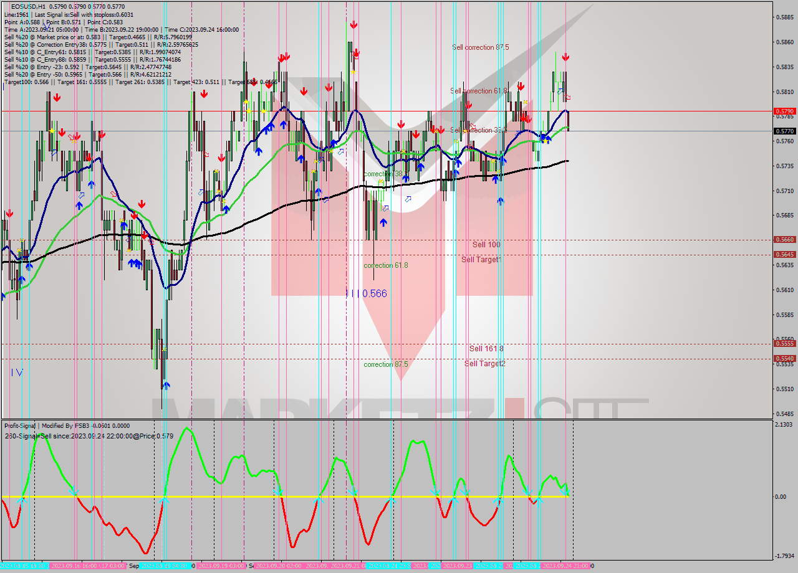Click a cyan up arrow in the Profit-Signal panel

click(22, 500)
